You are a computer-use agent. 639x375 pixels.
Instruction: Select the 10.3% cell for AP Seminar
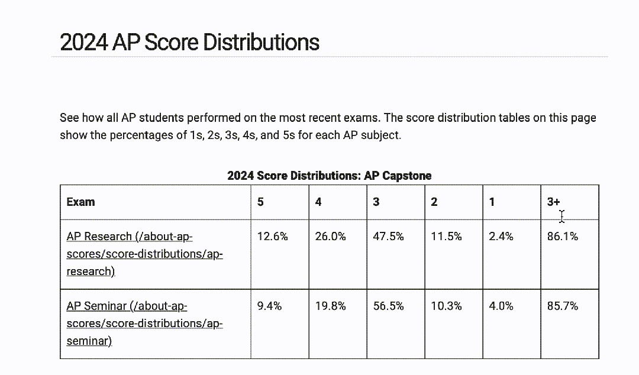point(446,306)
